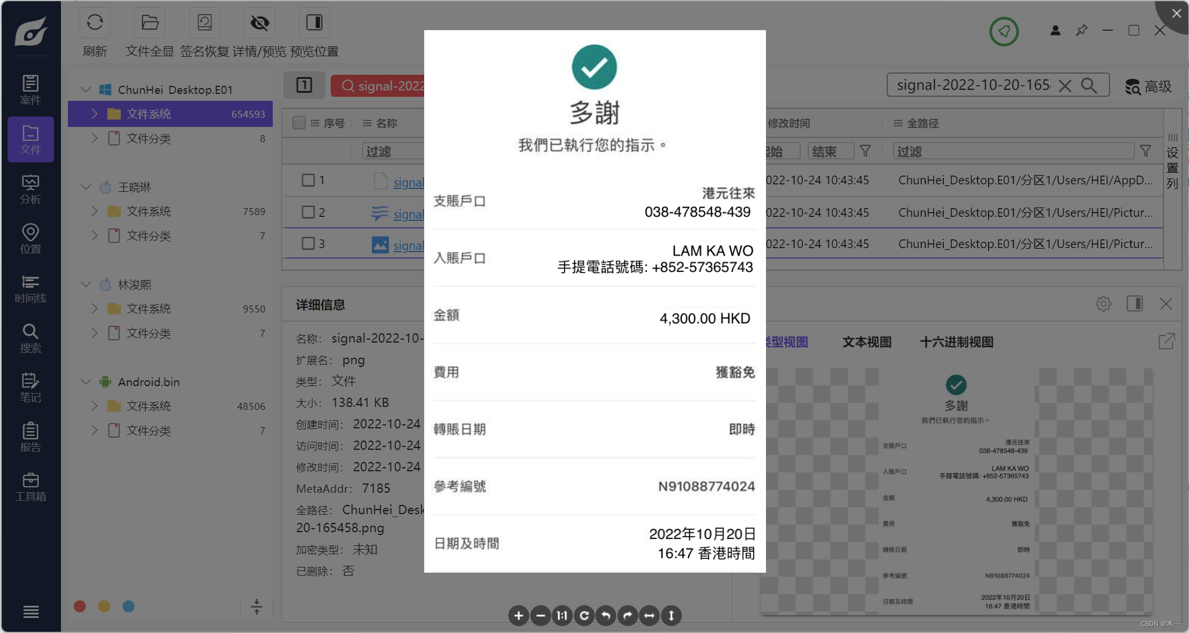
Task: Click the 文件全显 folder icon
Action: point(150,23)
